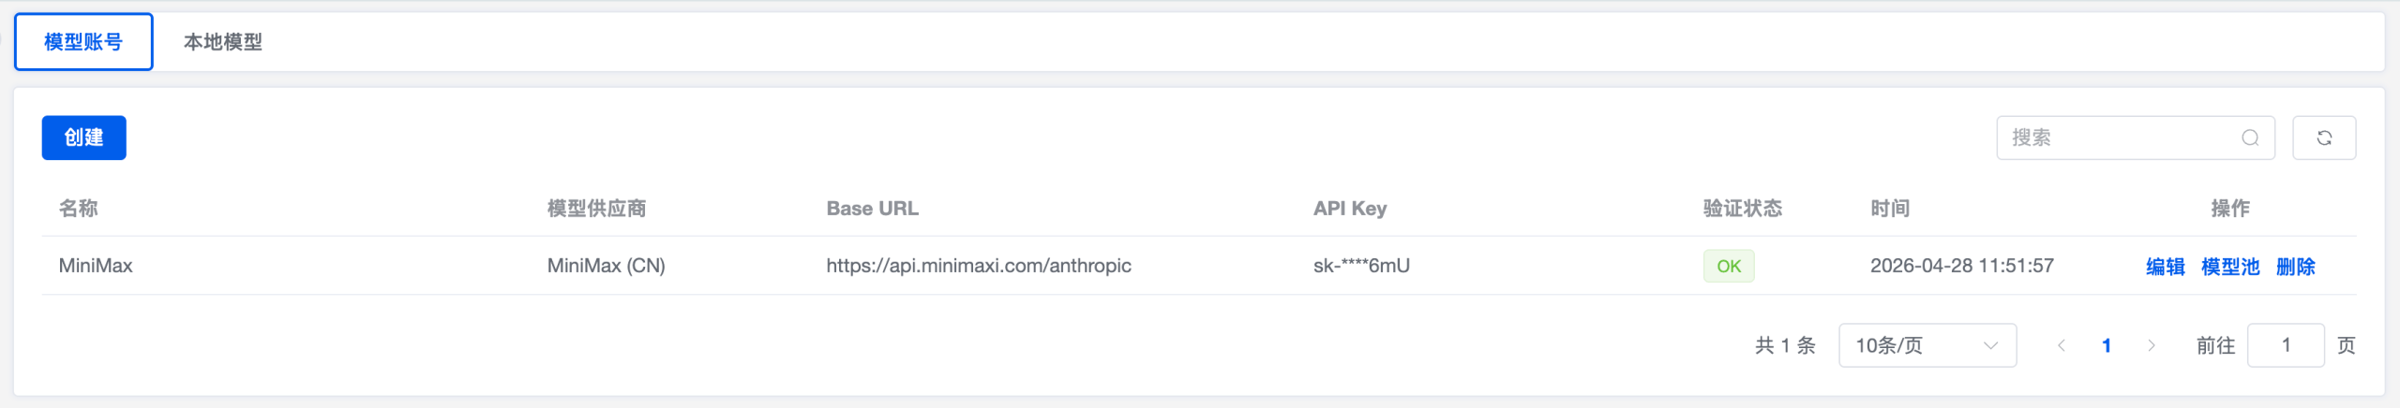This screenshot has height=408, width=2400.
Task: Go to previous page with left arrow
Action: click(x=2062, y=345)
